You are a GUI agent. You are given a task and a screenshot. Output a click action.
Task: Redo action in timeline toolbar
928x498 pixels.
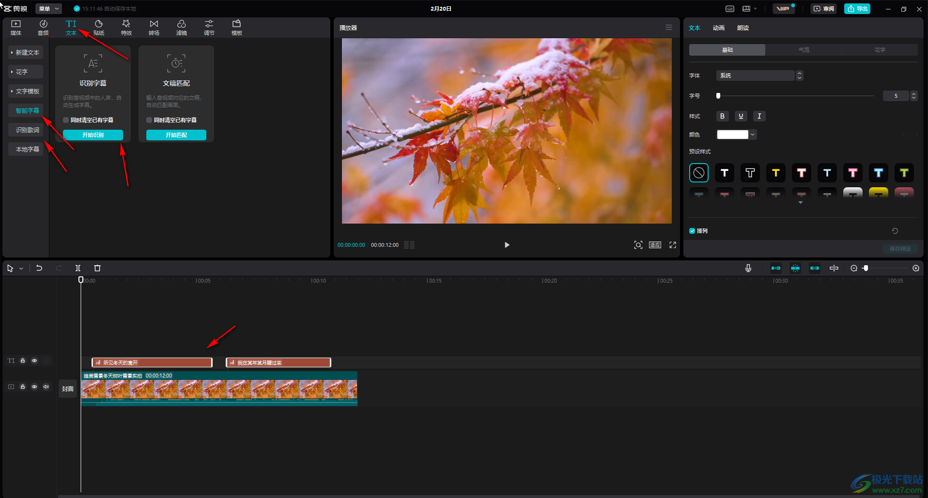(x=59, y=268)
